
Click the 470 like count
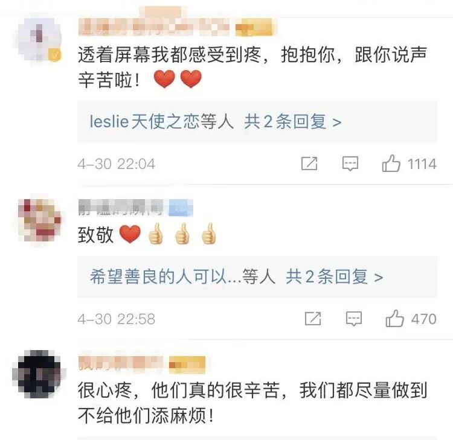click(x=424, y=319)
